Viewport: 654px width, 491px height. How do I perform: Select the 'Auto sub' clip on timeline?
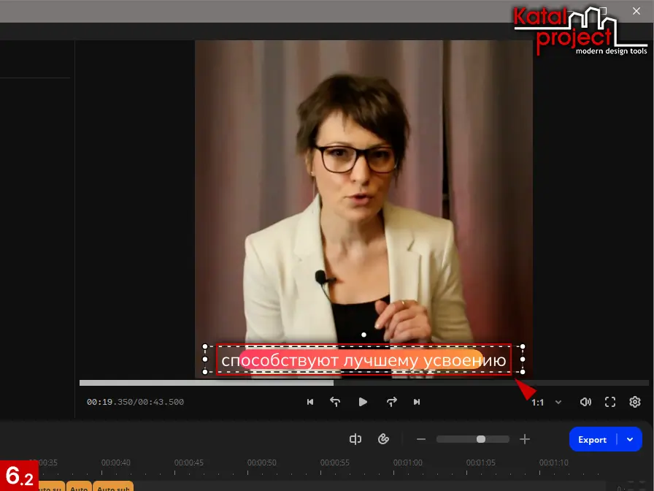(113, 487)
